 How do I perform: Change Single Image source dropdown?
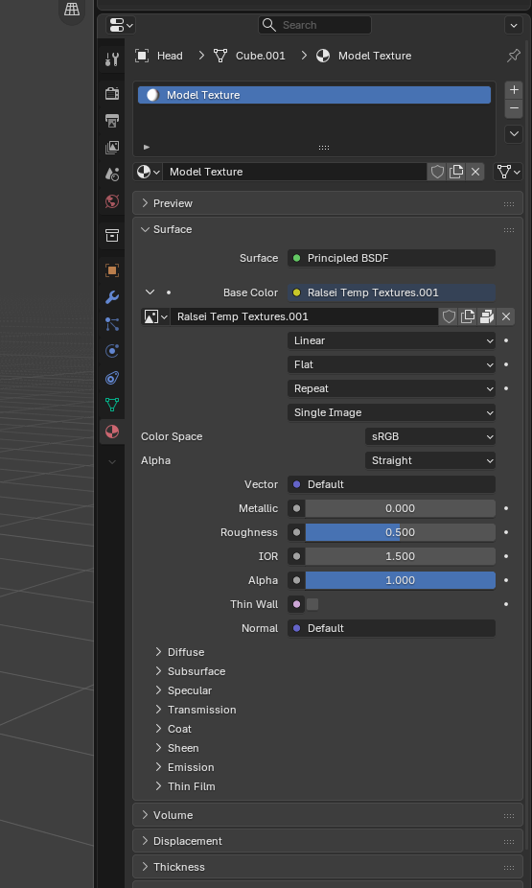point(392,413)
